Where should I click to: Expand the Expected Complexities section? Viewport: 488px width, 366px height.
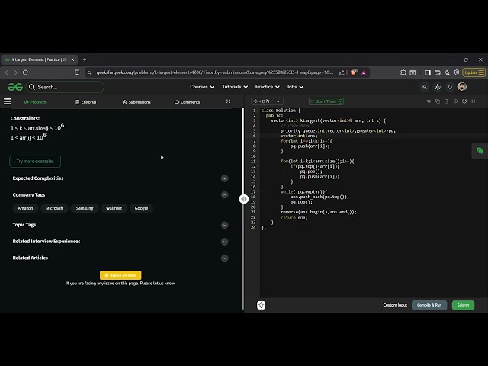coord(224,178)
